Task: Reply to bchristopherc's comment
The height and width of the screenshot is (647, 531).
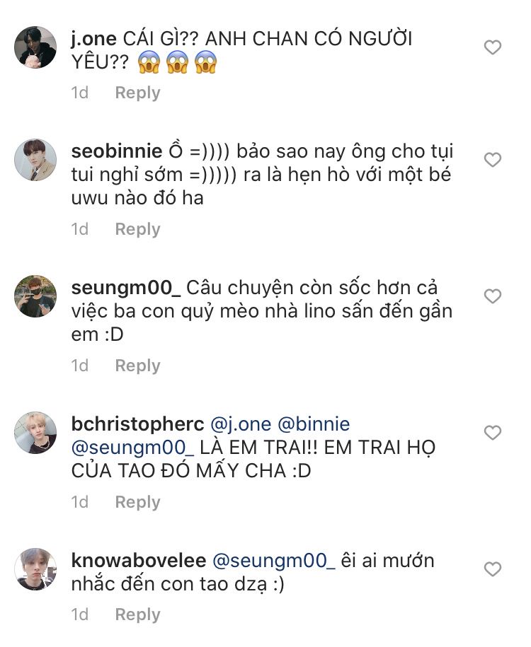Action: click(x=137, y=502)
